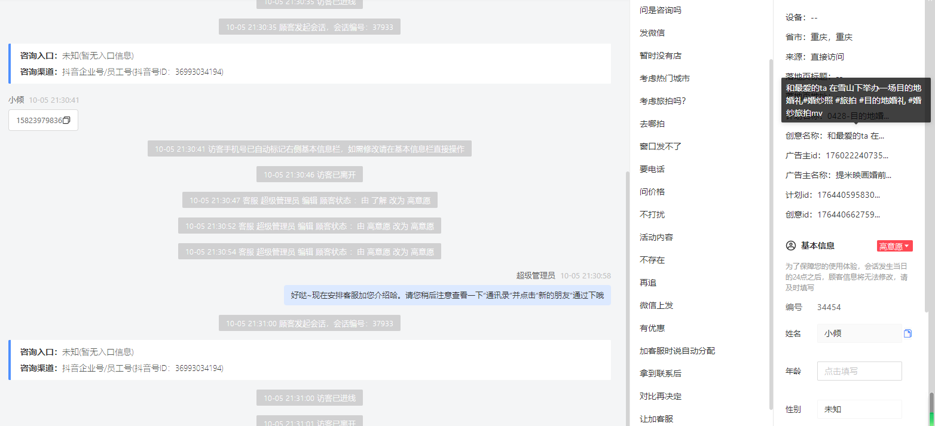Click sender name 小倾 at 21:30:41
The width and height of the screenshot is (935, 426).
16,100
